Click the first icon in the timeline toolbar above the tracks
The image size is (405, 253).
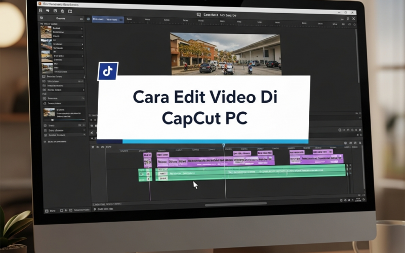coord(93,147)
